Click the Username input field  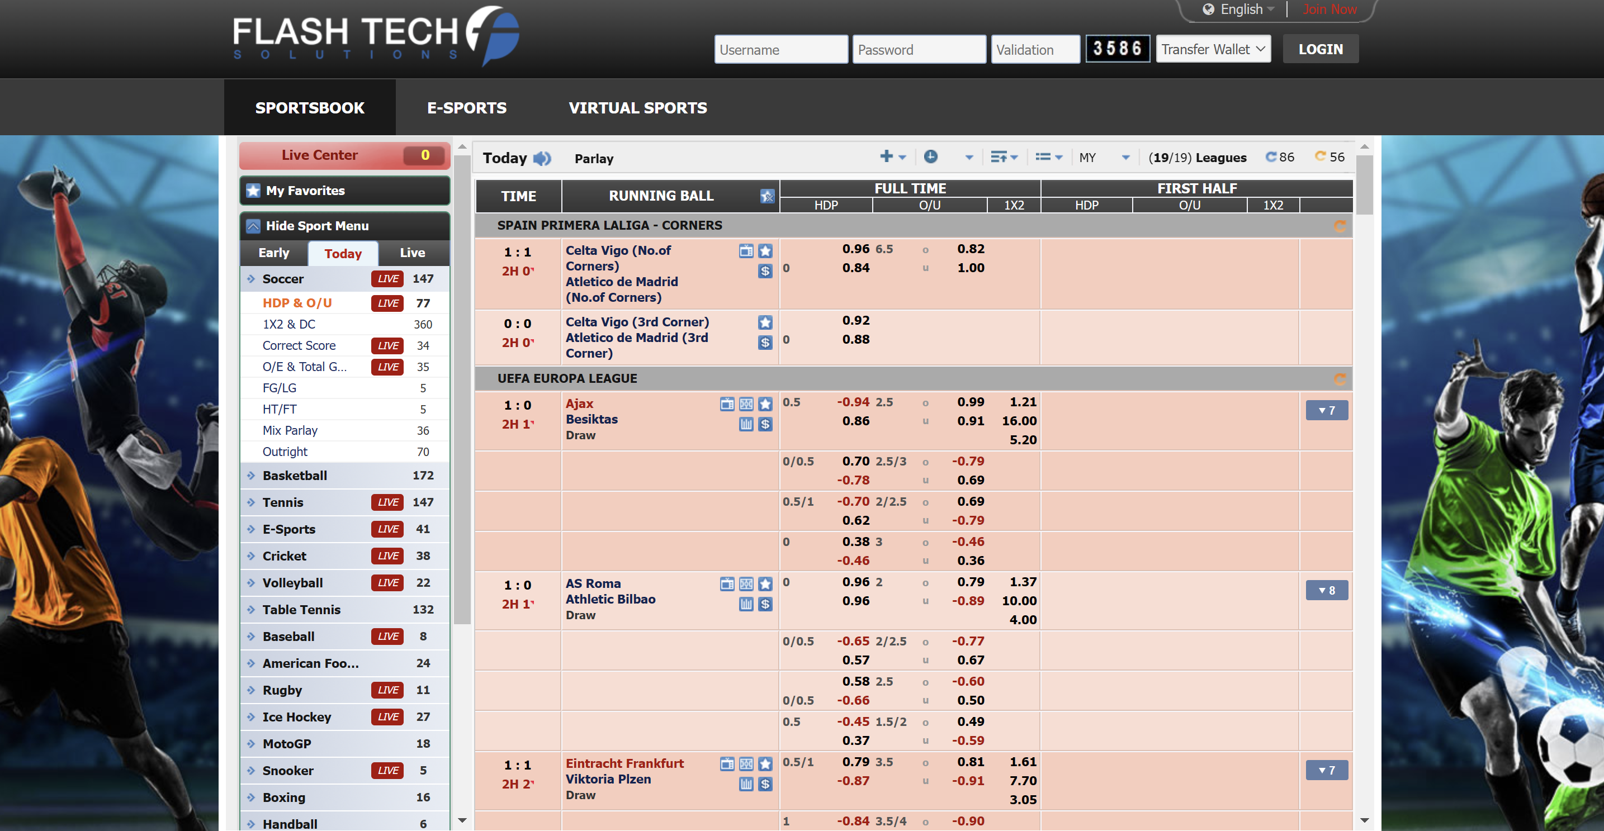780,50
